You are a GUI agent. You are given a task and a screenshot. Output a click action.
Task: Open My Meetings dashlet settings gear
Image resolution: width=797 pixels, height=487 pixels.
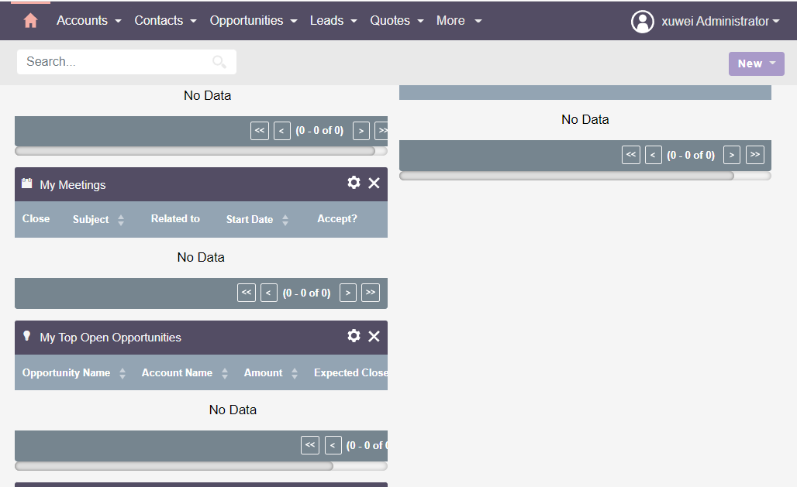354,183
